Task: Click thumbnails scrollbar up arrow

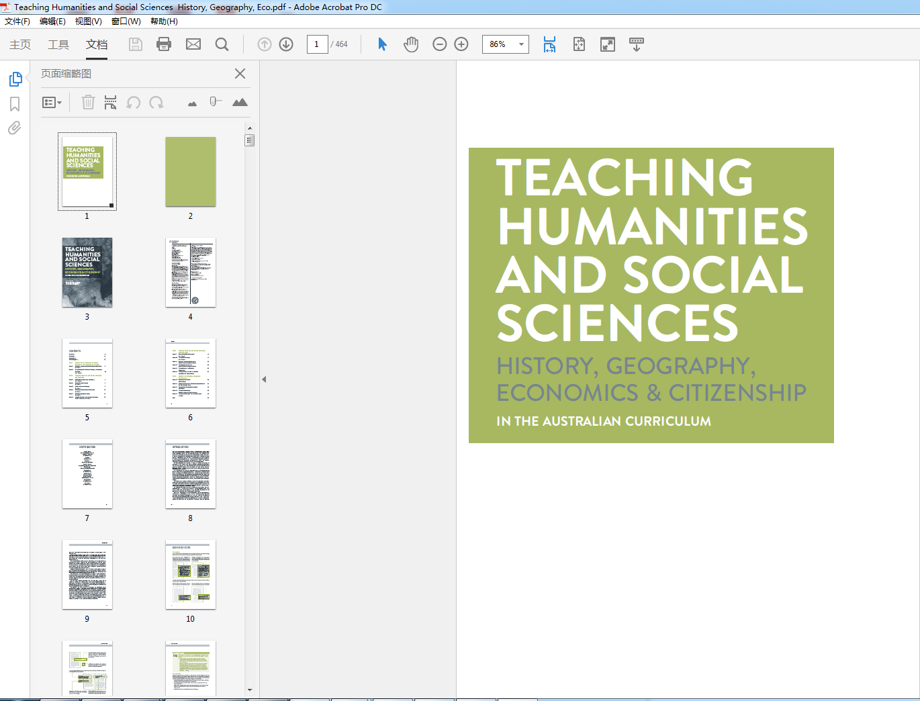Action: pos(250,128)
